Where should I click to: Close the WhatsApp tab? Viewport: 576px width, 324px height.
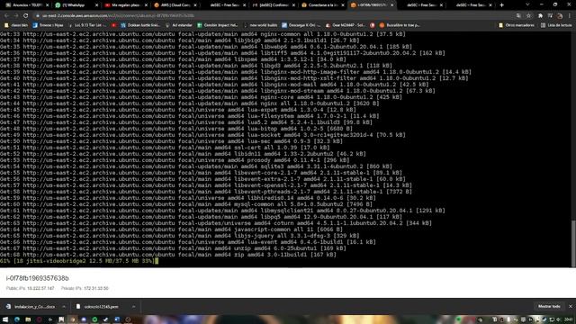(x=96, y=5)
